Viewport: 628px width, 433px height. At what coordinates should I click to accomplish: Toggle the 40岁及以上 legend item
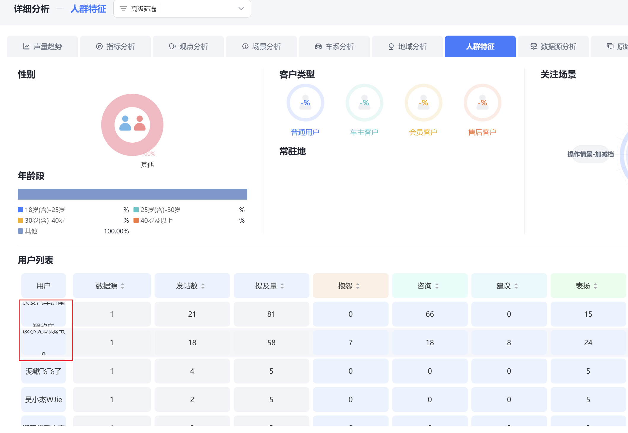pos(156,221)
